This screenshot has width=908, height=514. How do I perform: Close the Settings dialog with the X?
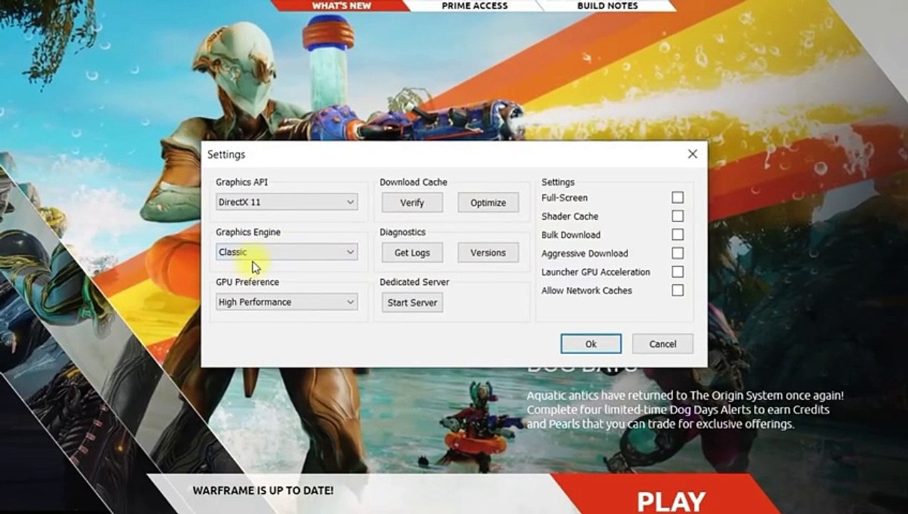(692, 154)
